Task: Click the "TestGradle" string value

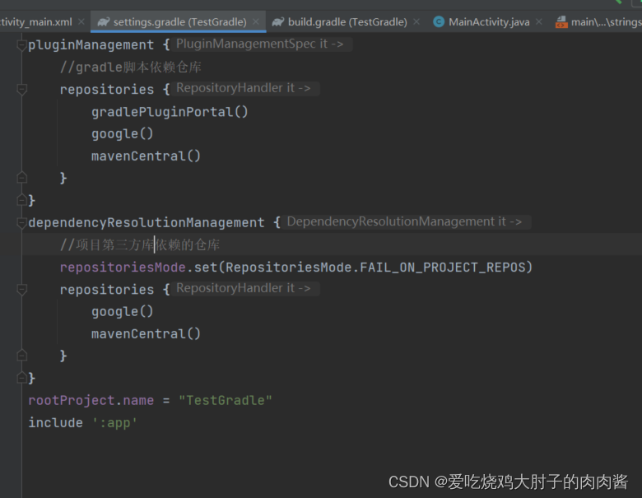Action: pyautogui.click(x=226, y=400)
